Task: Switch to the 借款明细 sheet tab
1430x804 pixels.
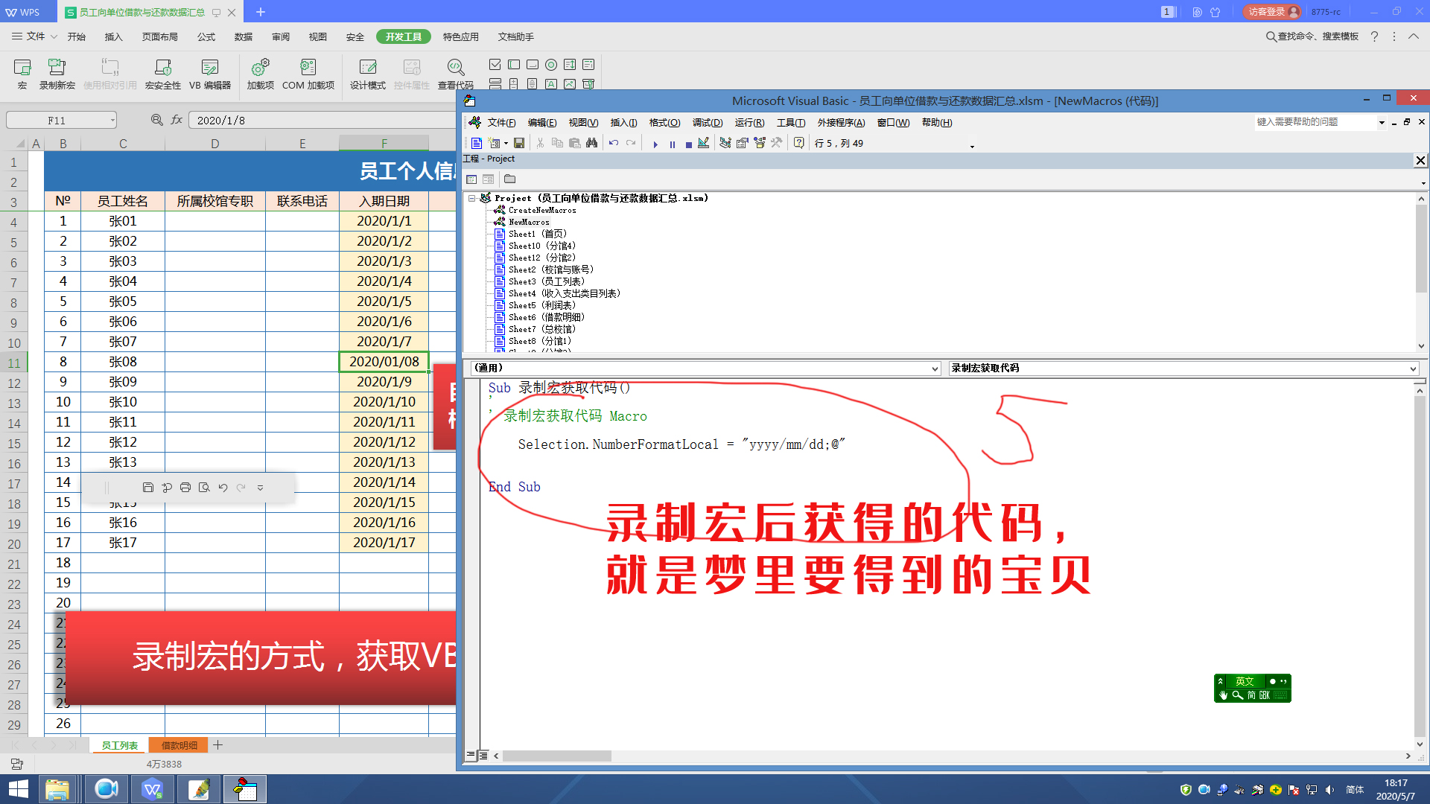Action: [x=179, y=745]
